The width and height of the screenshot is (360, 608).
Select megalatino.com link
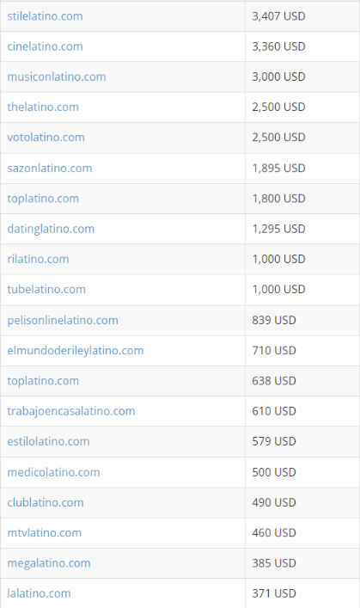click(x=49, y=563)
